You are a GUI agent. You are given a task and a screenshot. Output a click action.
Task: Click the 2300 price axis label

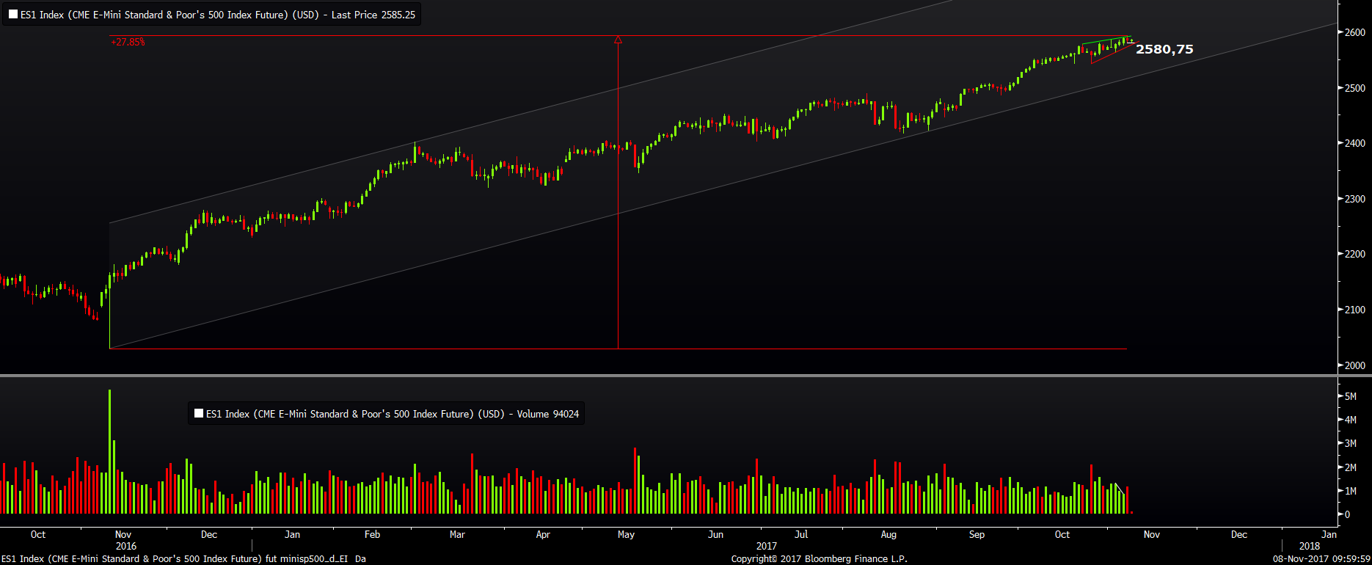click(1355, 199)
